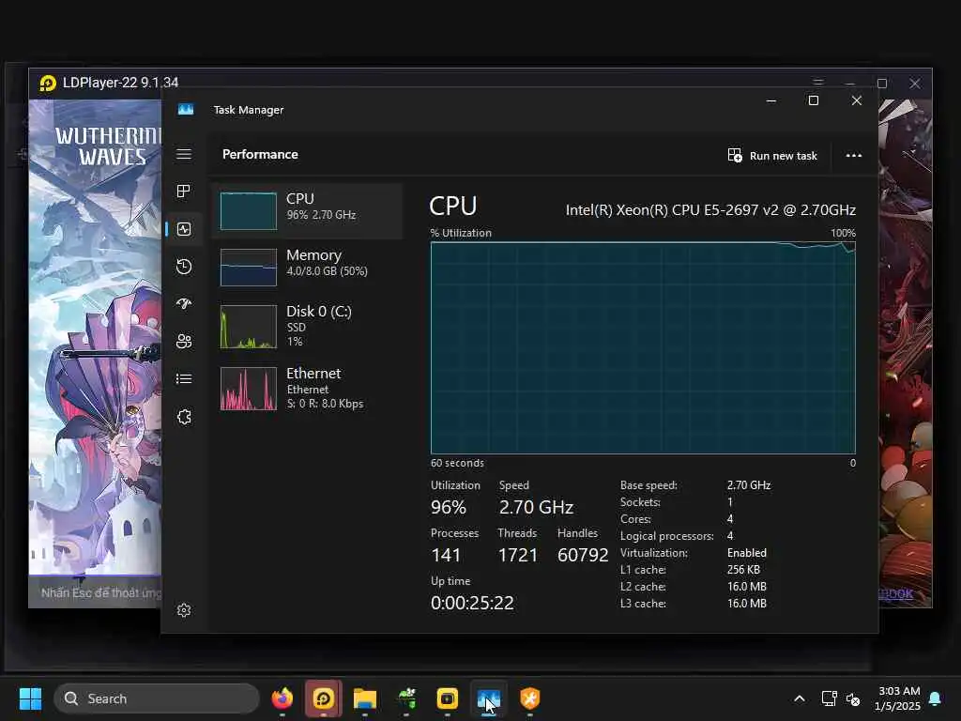Click the CPU utilization graph
The height and width of the screenshot is (721, 961).
[643, 347]
